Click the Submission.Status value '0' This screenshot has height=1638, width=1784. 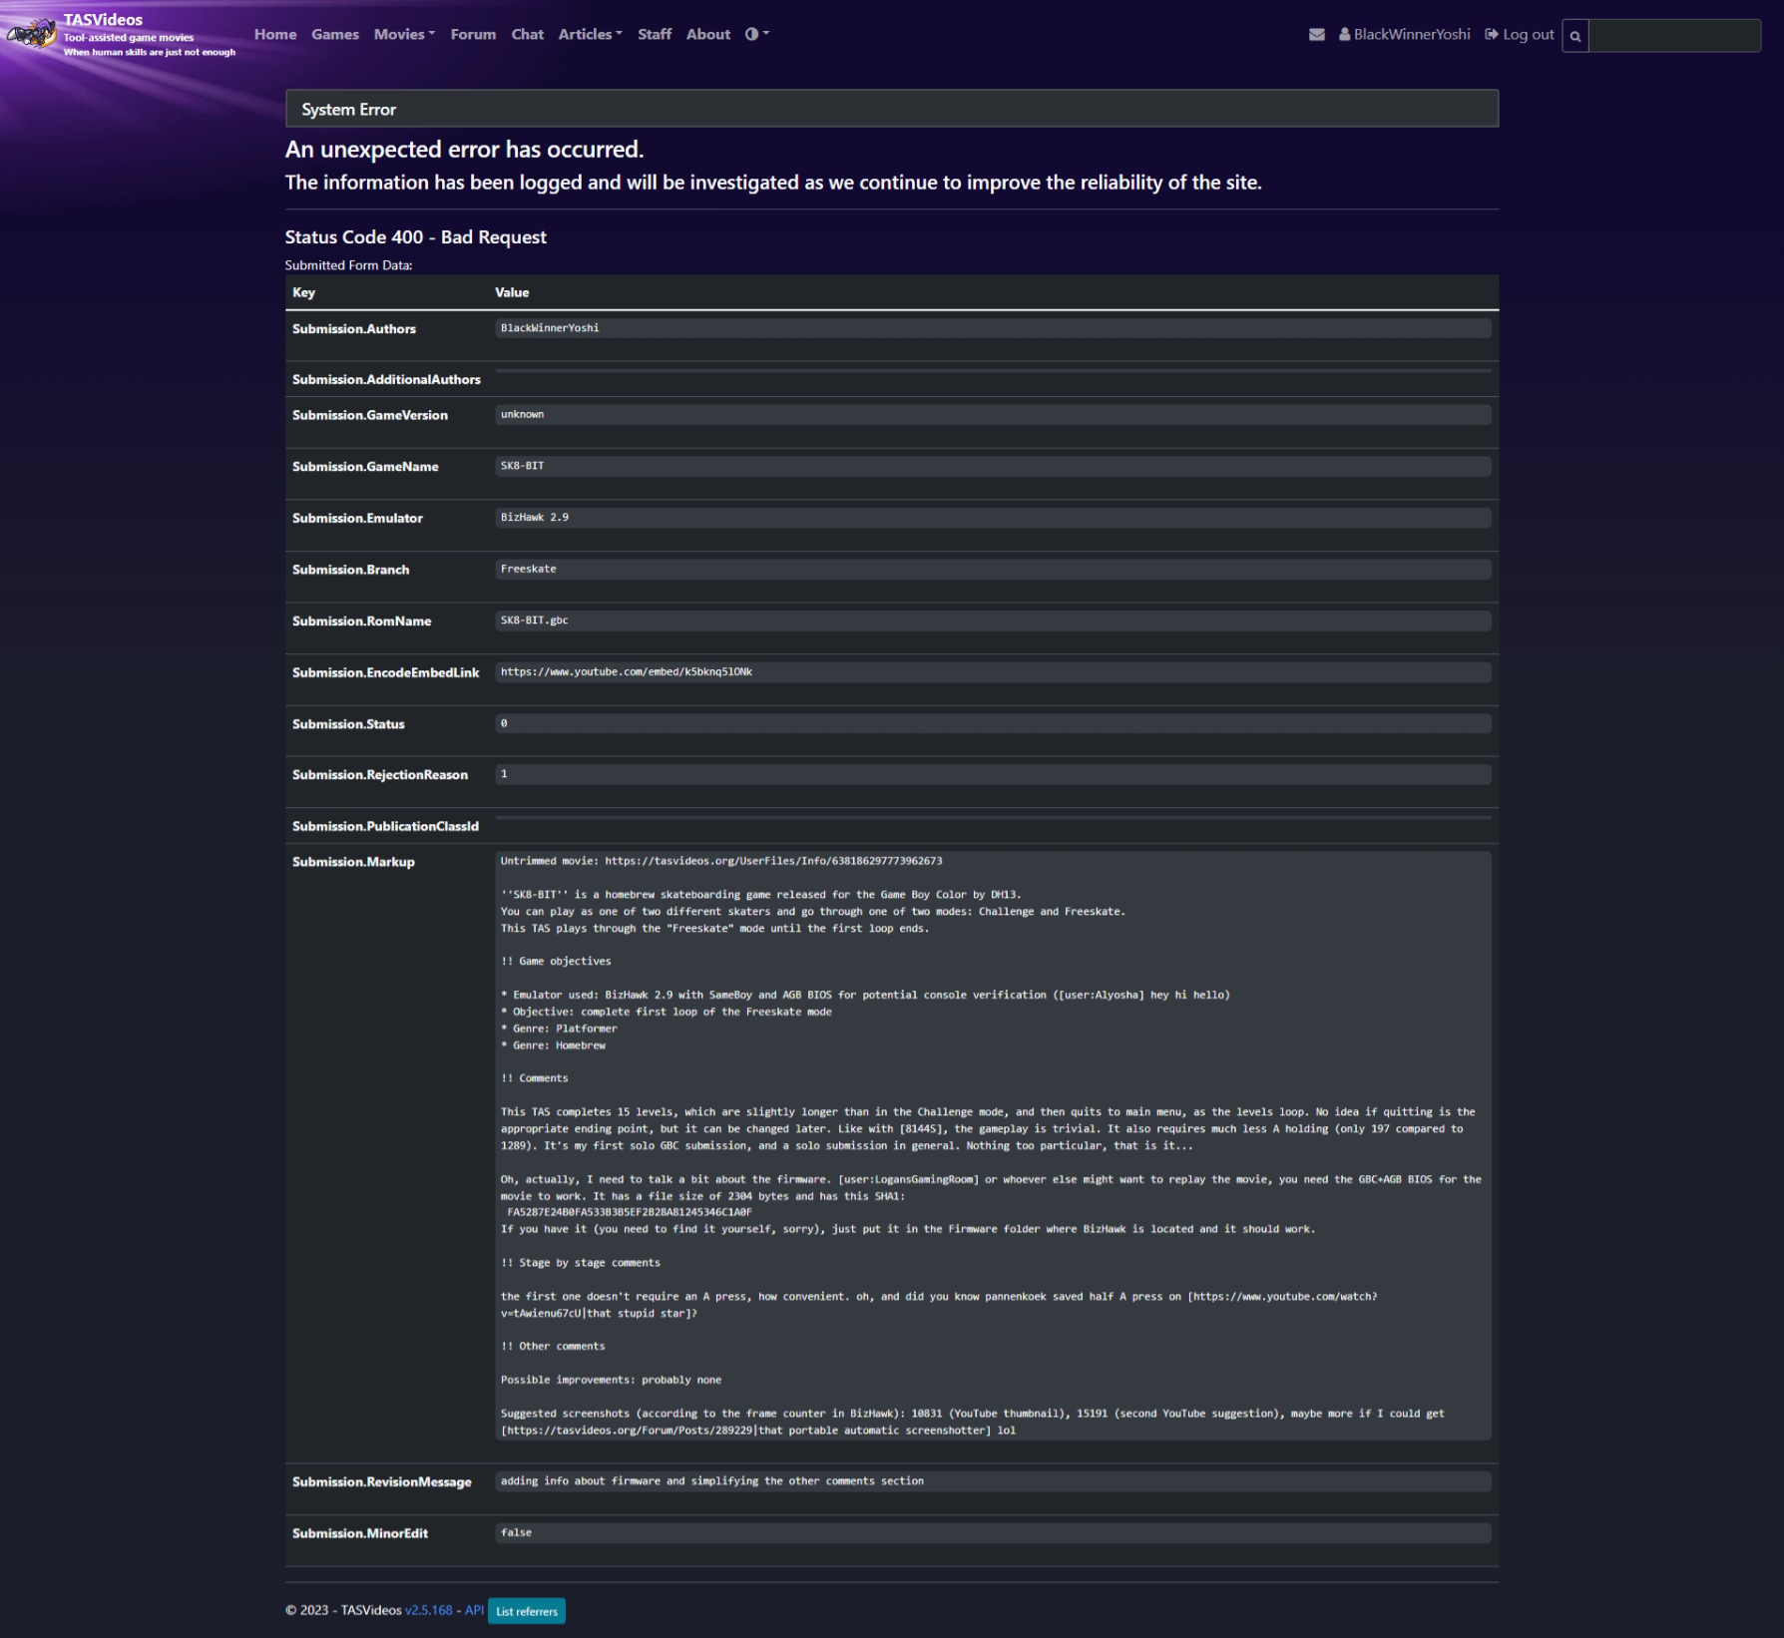tap(504, 724)
